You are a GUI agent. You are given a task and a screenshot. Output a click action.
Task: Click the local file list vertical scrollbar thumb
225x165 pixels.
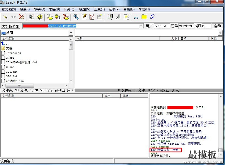click(x=71, y=45)
